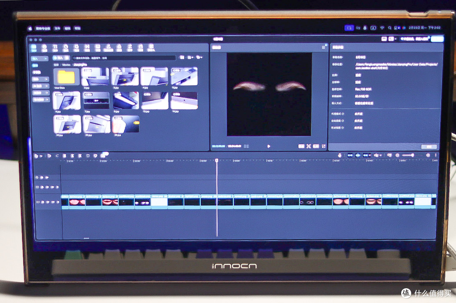Expand the import dropdown in the sidebar
456x303 pixels.
tap(40, 59)
